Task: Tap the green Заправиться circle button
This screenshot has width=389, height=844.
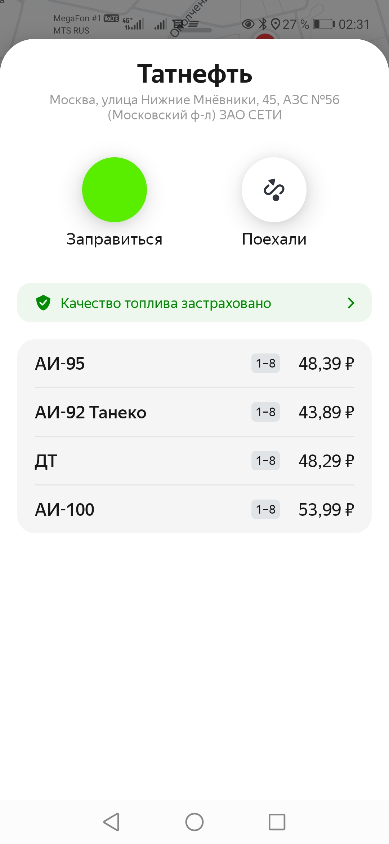Action: click(115, 190)
